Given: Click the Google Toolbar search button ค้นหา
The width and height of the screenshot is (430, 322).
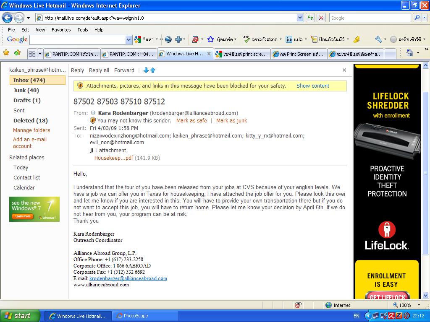Looking at the screenshot, I should (144, 40).
